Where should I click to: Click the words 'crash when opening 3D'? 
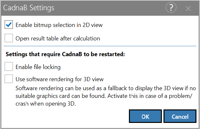tap(45, 104)
